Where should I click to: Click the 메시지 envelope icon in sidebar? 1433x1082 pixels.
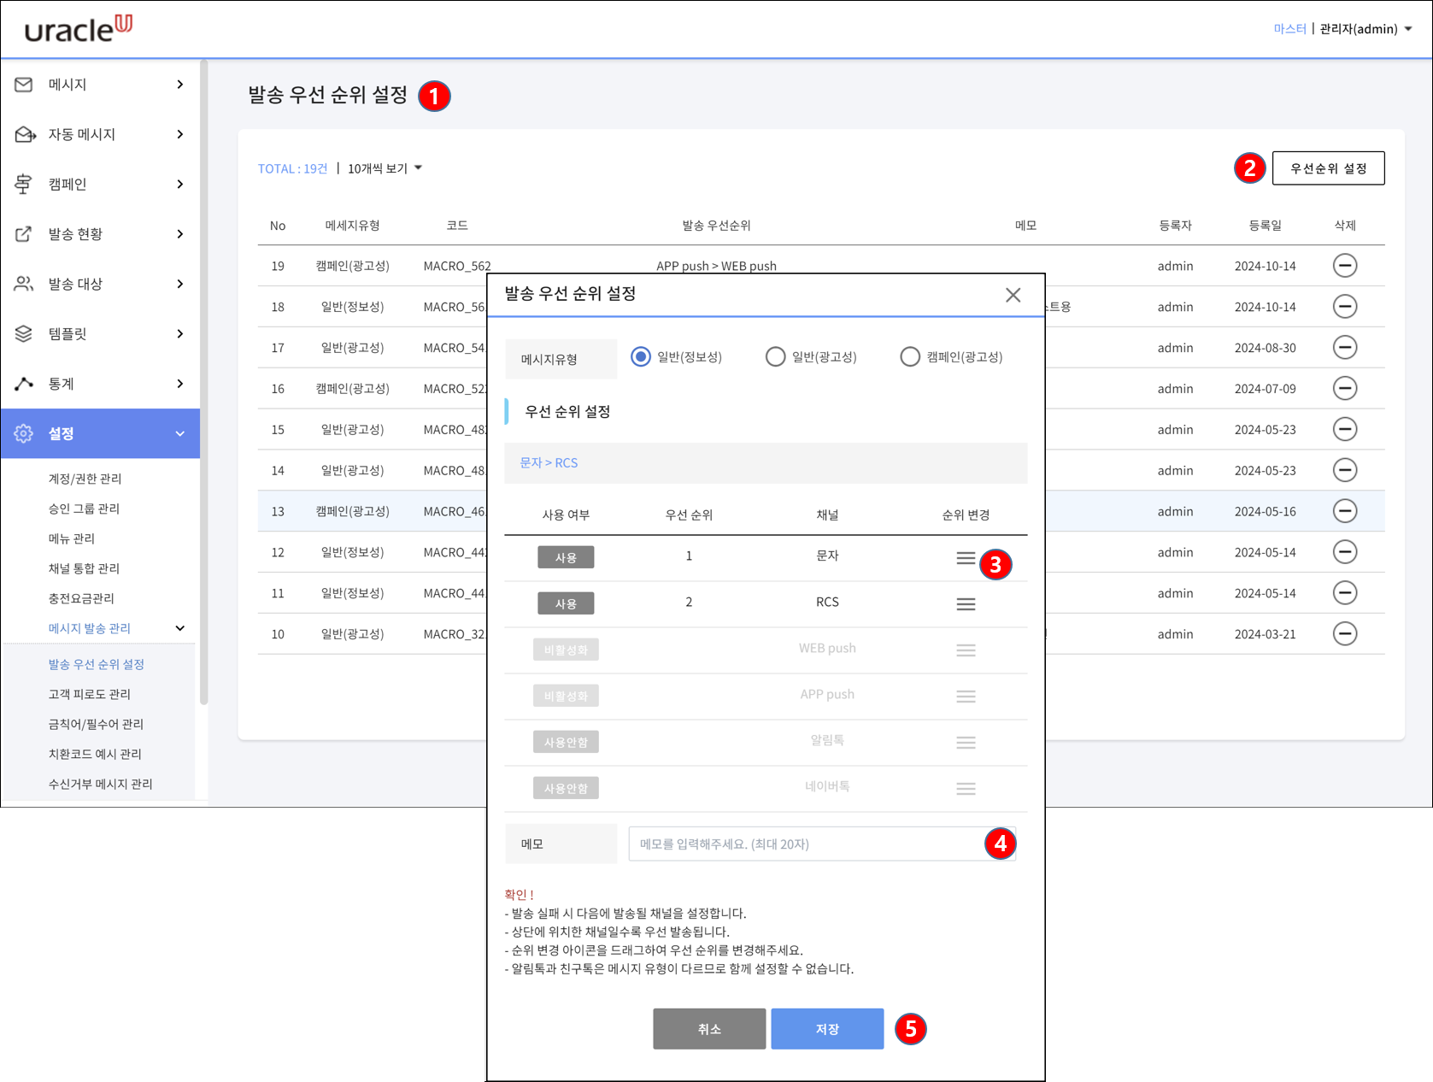24,85
